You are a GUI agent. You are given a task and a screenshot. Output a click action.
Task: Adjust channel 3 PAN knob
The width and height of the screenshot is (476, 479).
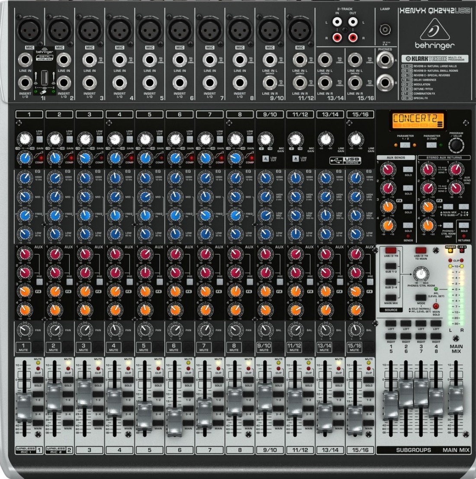(85, 330)
